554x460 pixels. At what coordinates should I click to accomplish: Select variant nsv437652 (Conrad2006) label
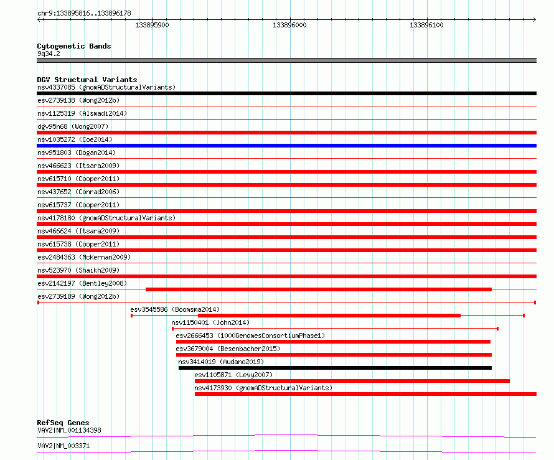[x=78, y=192]
